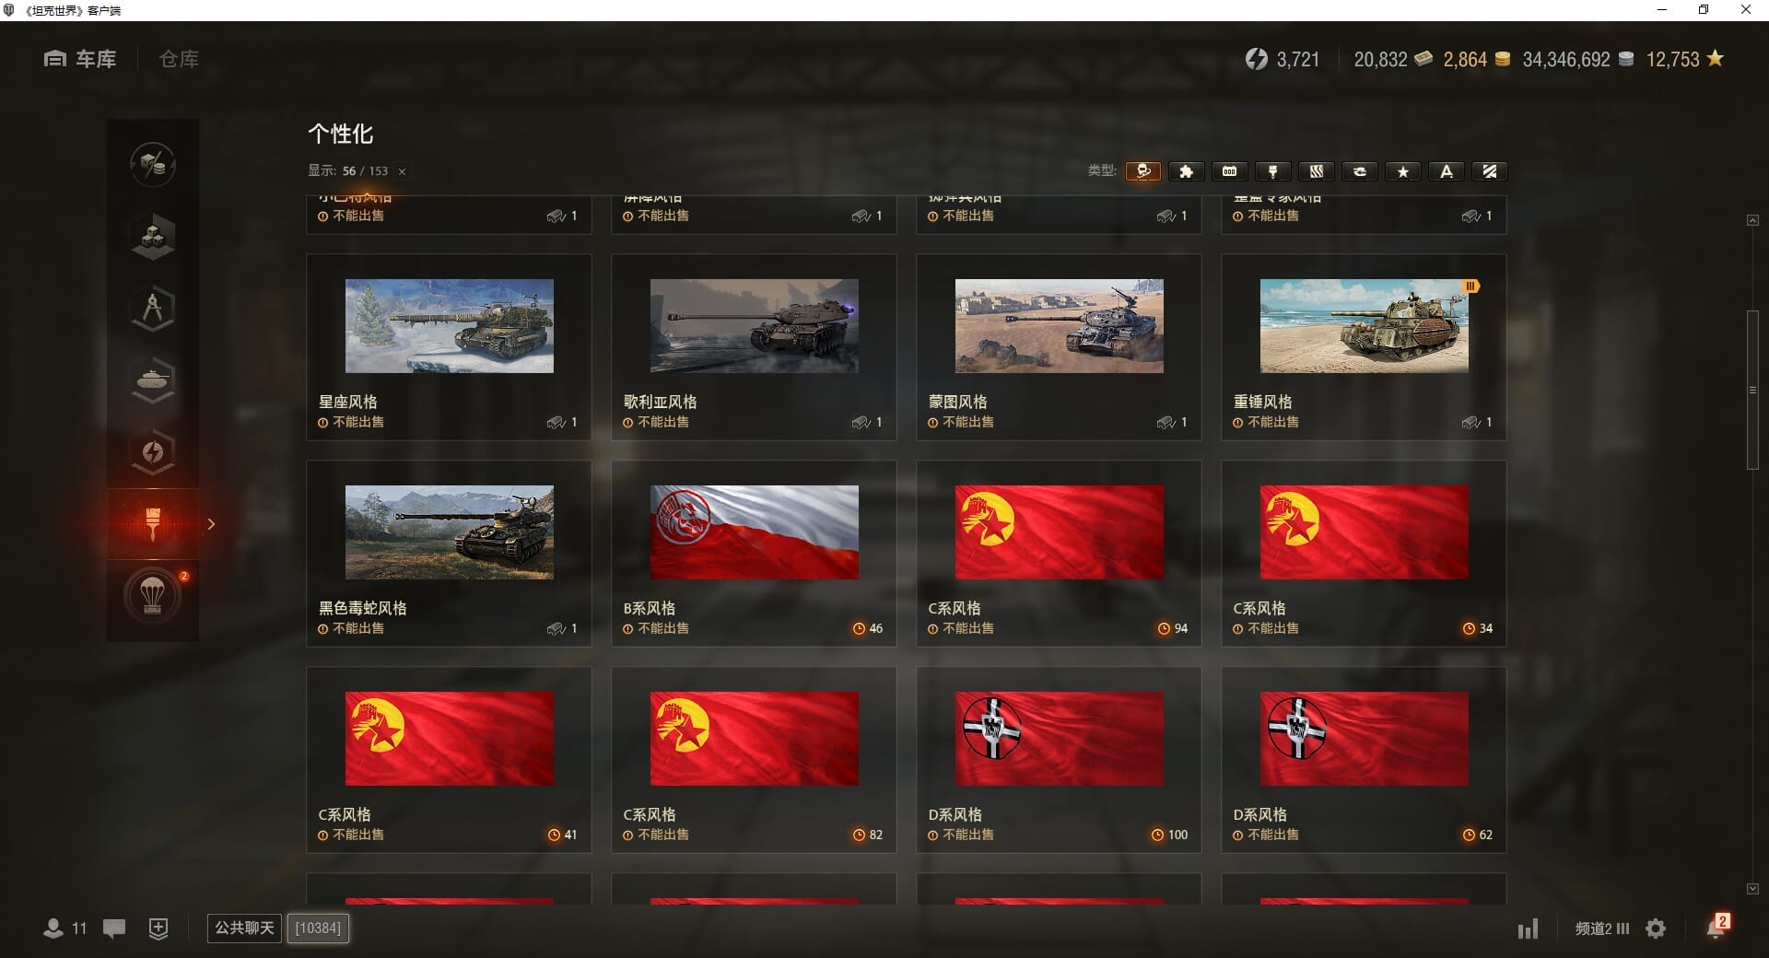Toggle the letter A inscription filter

pos(1447,171)
